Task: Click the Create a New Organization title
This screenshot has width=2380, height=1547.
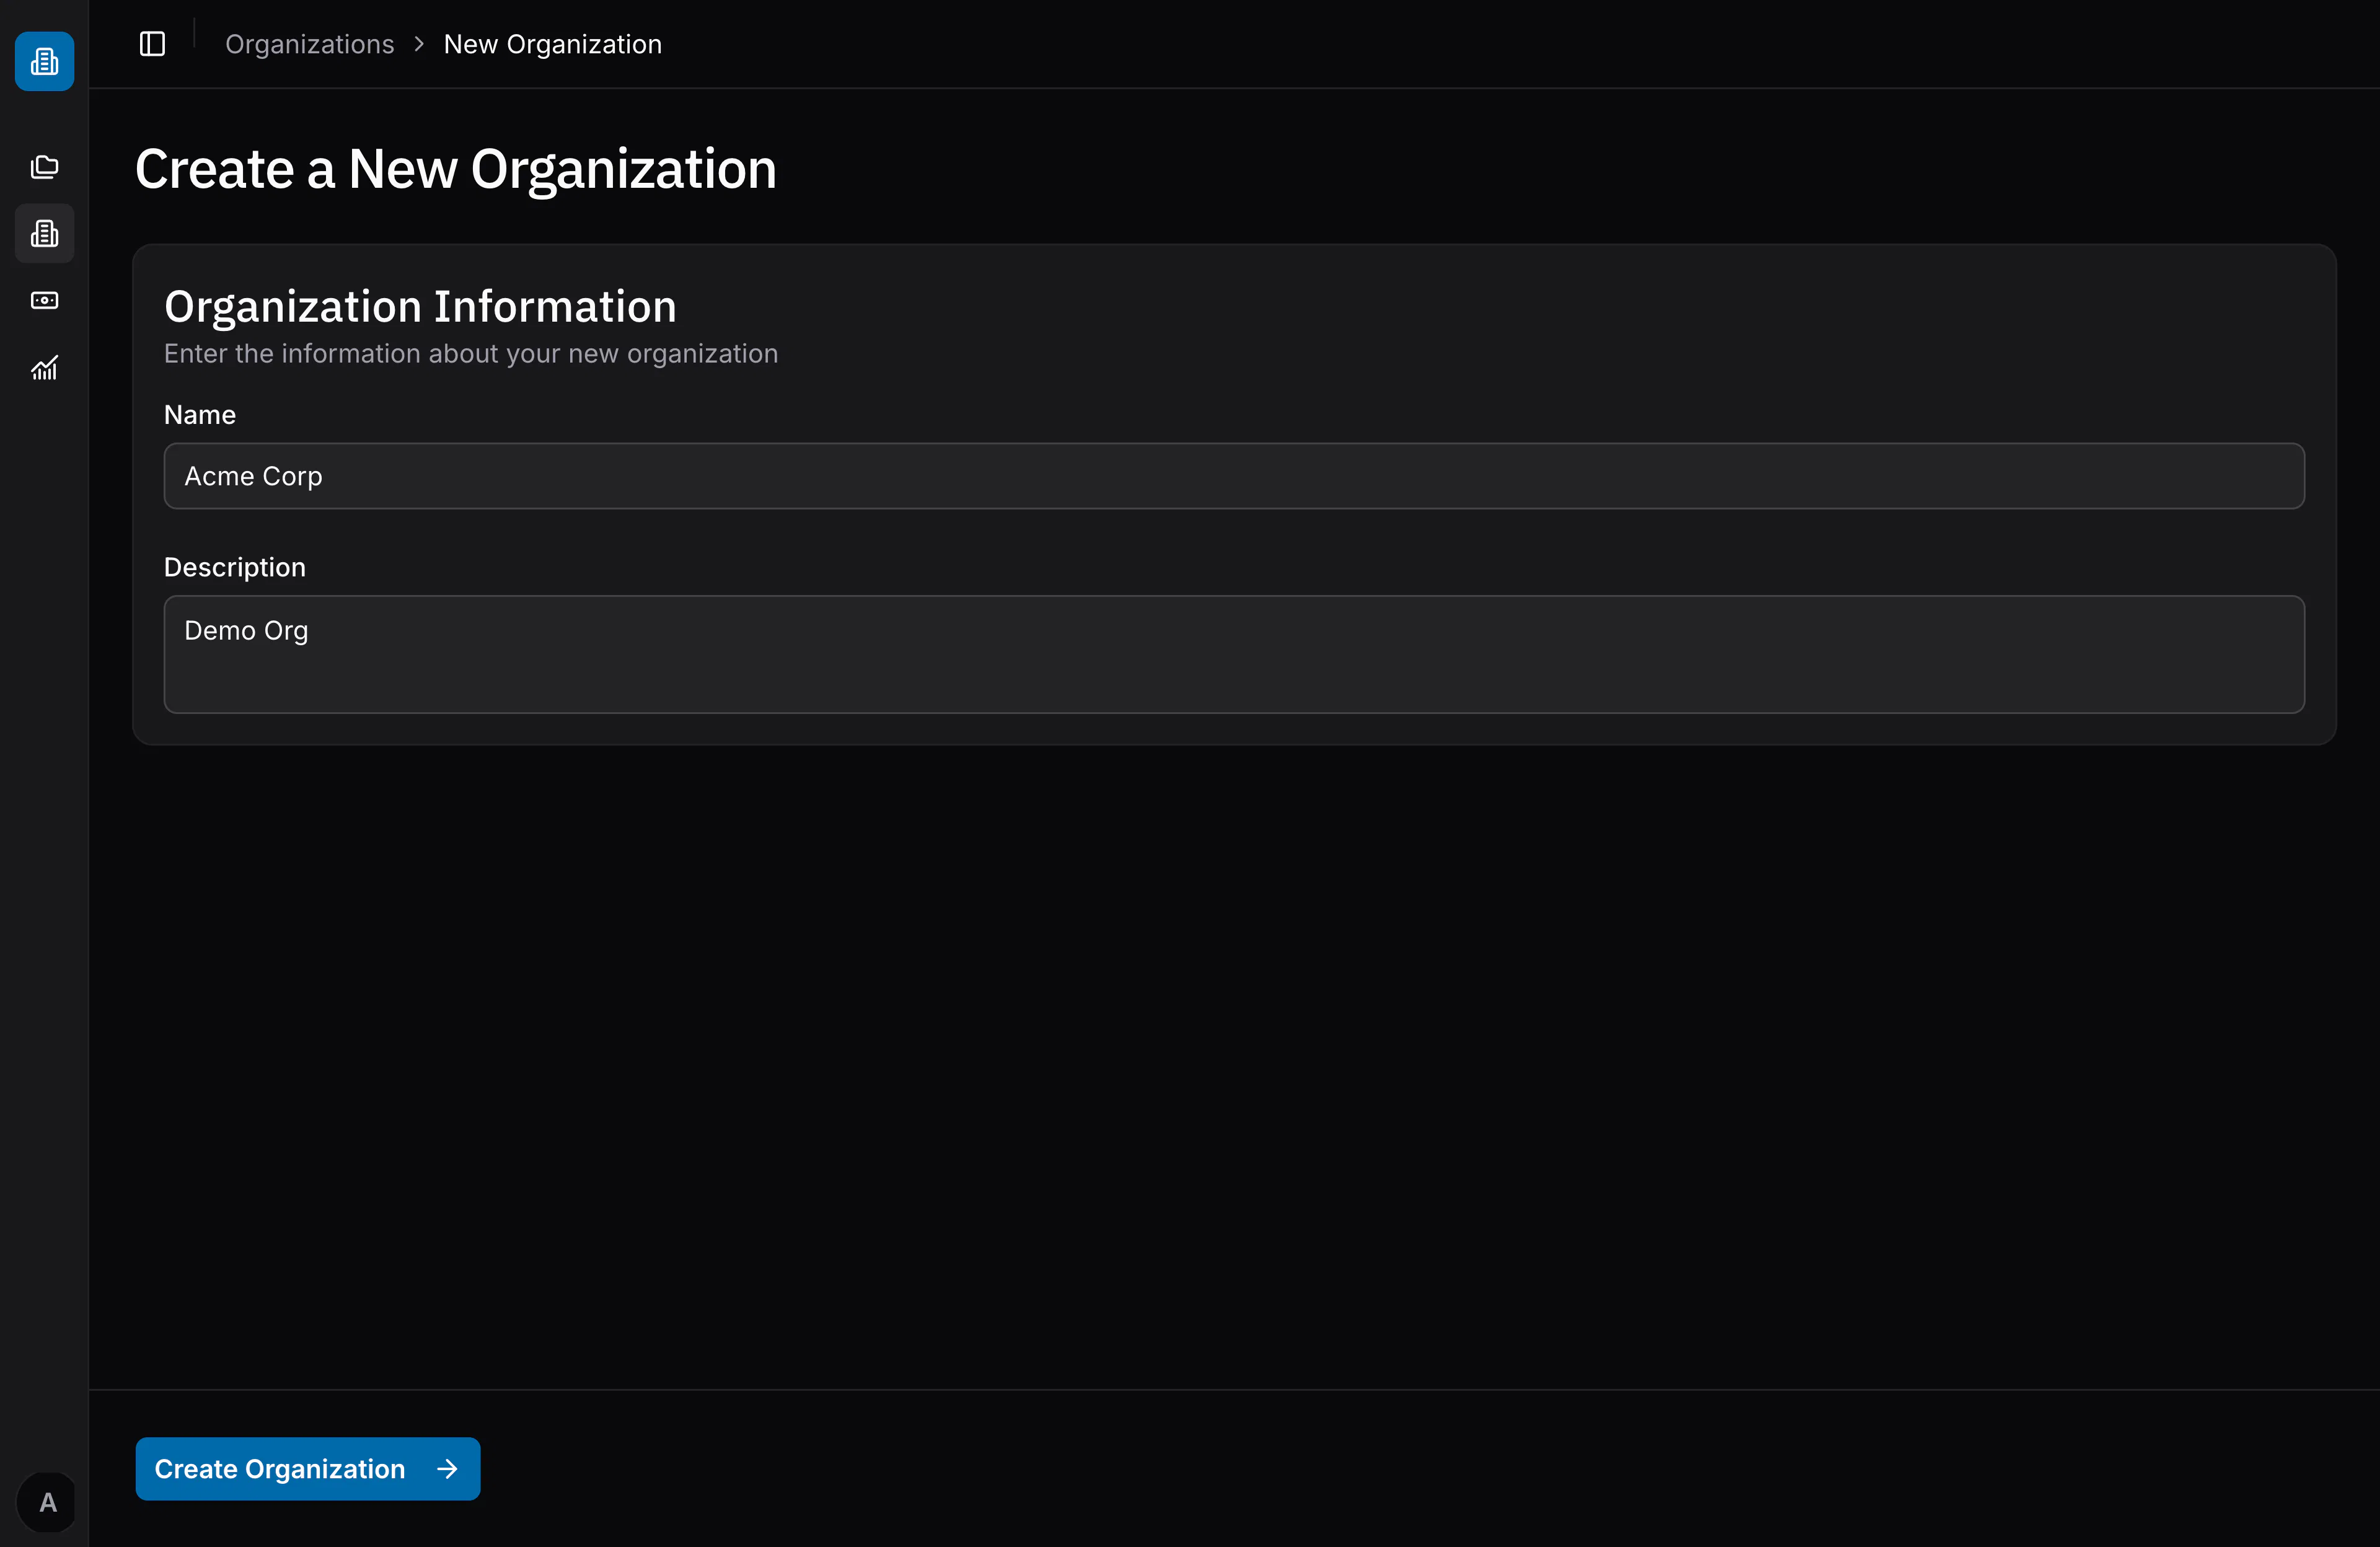Action: point(455,168)
